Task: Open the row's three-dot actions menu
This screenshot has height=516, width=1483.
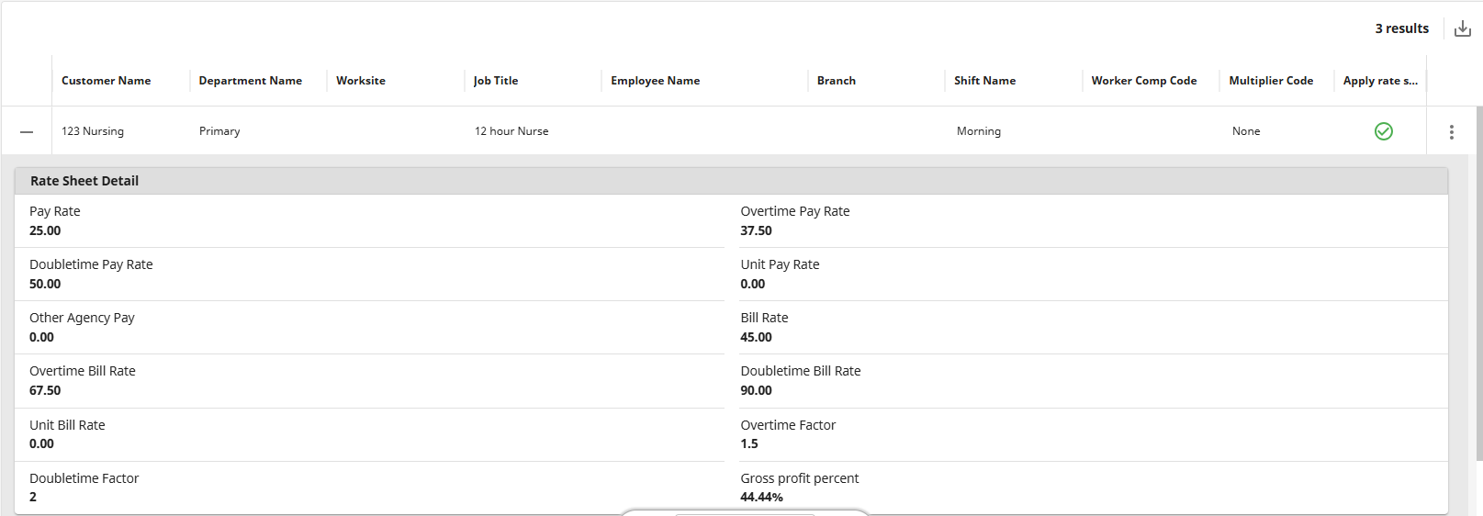Action: pos(1451,132)
